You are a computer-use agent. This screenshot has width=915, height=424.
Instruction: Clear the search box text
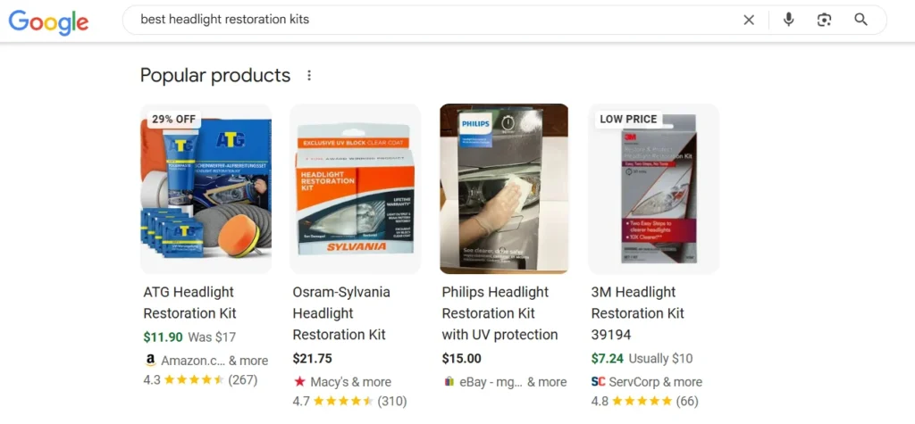749,20
